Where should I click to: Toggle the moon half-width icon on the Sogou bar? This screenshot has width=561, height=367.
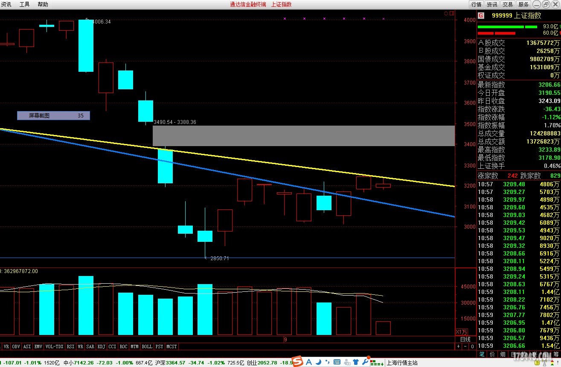coord(319,362)
